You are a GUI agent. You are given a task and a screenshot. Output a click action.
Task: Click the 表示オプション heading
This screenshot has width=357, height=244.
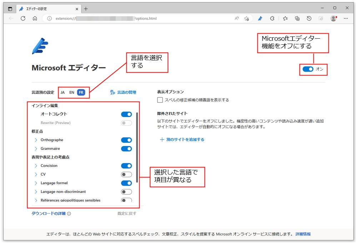170,92
